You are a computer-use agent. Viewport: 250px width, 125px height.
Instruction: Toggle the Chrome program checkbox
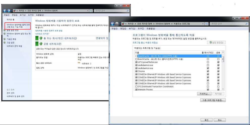tap(137, 71)
